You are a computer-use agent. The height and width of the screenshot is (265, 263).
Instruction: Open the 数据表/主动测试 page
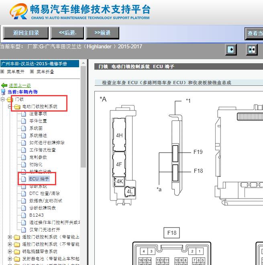(46, 201)
